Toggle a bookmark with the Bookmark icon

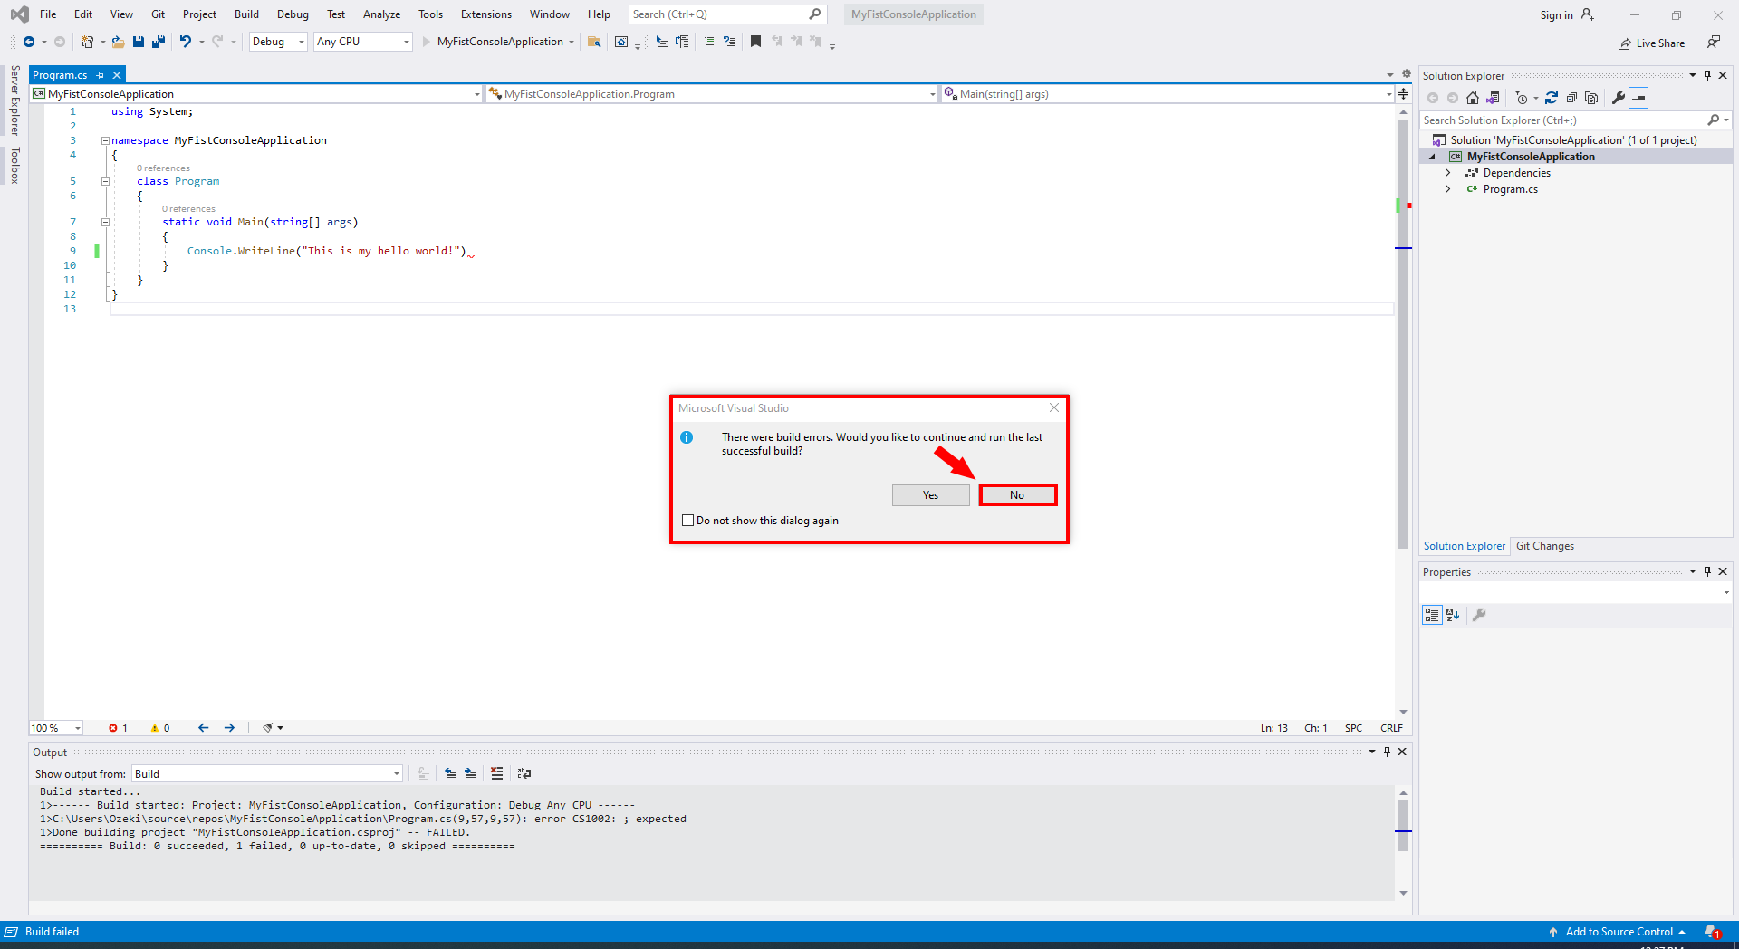(x=755, y=42)
